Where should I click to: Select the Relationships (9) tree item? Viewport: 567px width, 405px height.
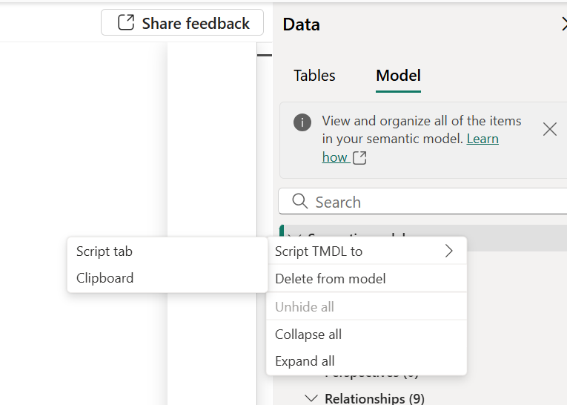[x=374, y=399]
